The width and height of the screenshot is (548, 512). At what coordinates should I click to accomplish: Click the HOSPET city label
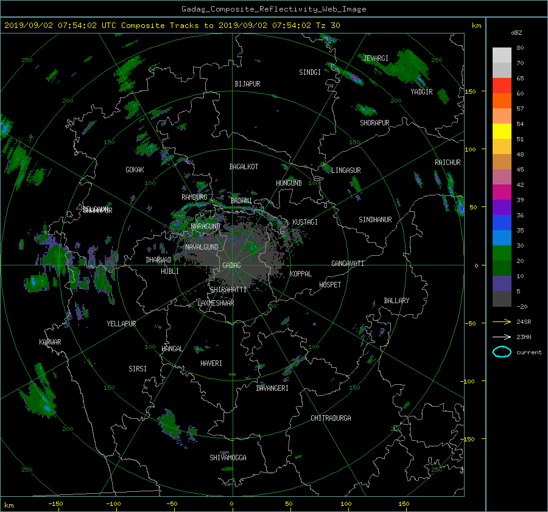coord(330,285)
